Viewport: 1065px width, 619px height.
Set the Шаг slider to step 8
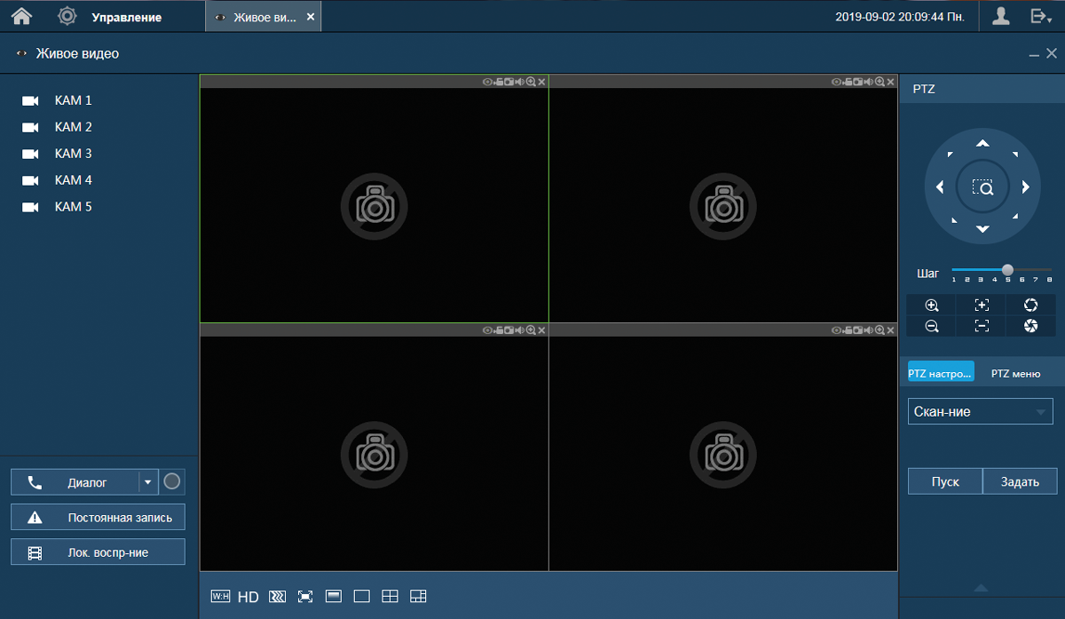coord(1049,270)
